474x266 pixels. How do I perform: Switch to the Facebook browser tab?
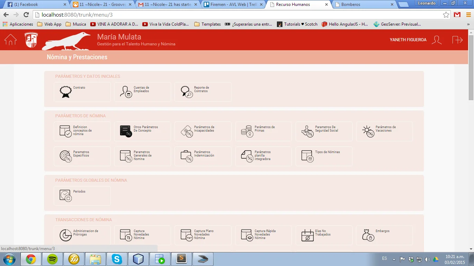pos(36,5)
